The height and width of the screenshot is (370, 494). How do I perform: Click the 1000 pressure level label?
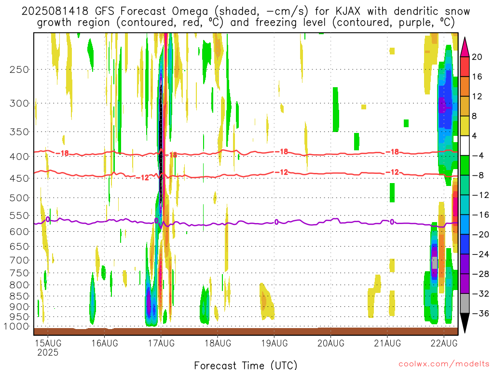[17, 327]
